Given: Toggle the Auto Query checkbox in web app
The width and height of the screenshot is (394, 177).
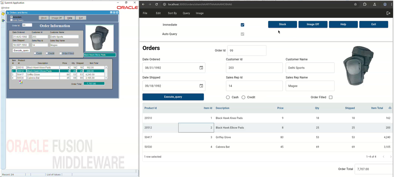Looking at the screenshot, I should pos(242,34).
